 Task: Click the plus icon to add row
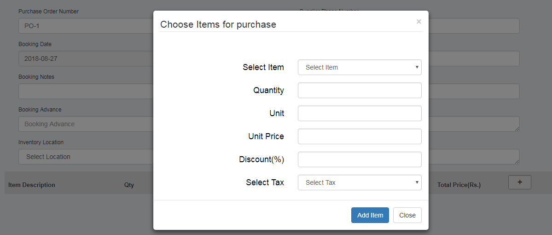pos(519,182)
